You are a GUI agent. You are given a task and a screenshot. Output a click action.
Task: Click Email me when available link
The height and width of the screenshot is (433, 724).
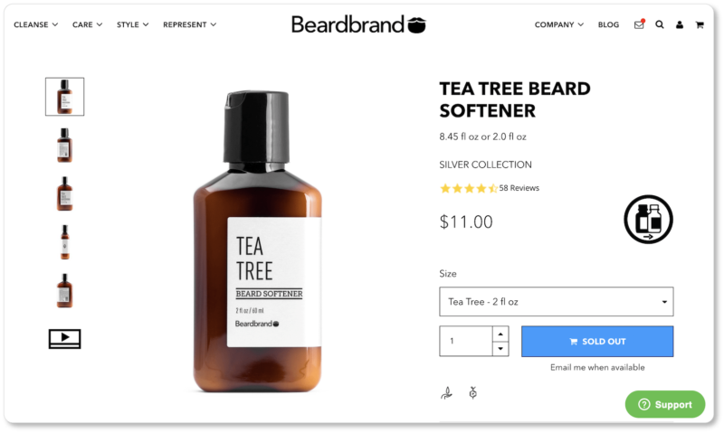pos(597,368)
